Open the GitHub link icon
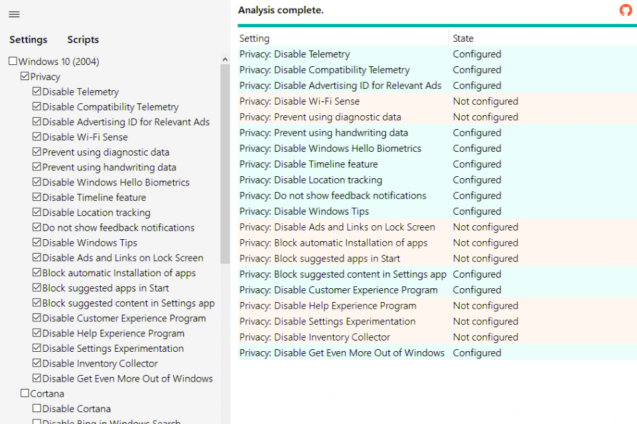637x424 pixels. coord(626,10)
